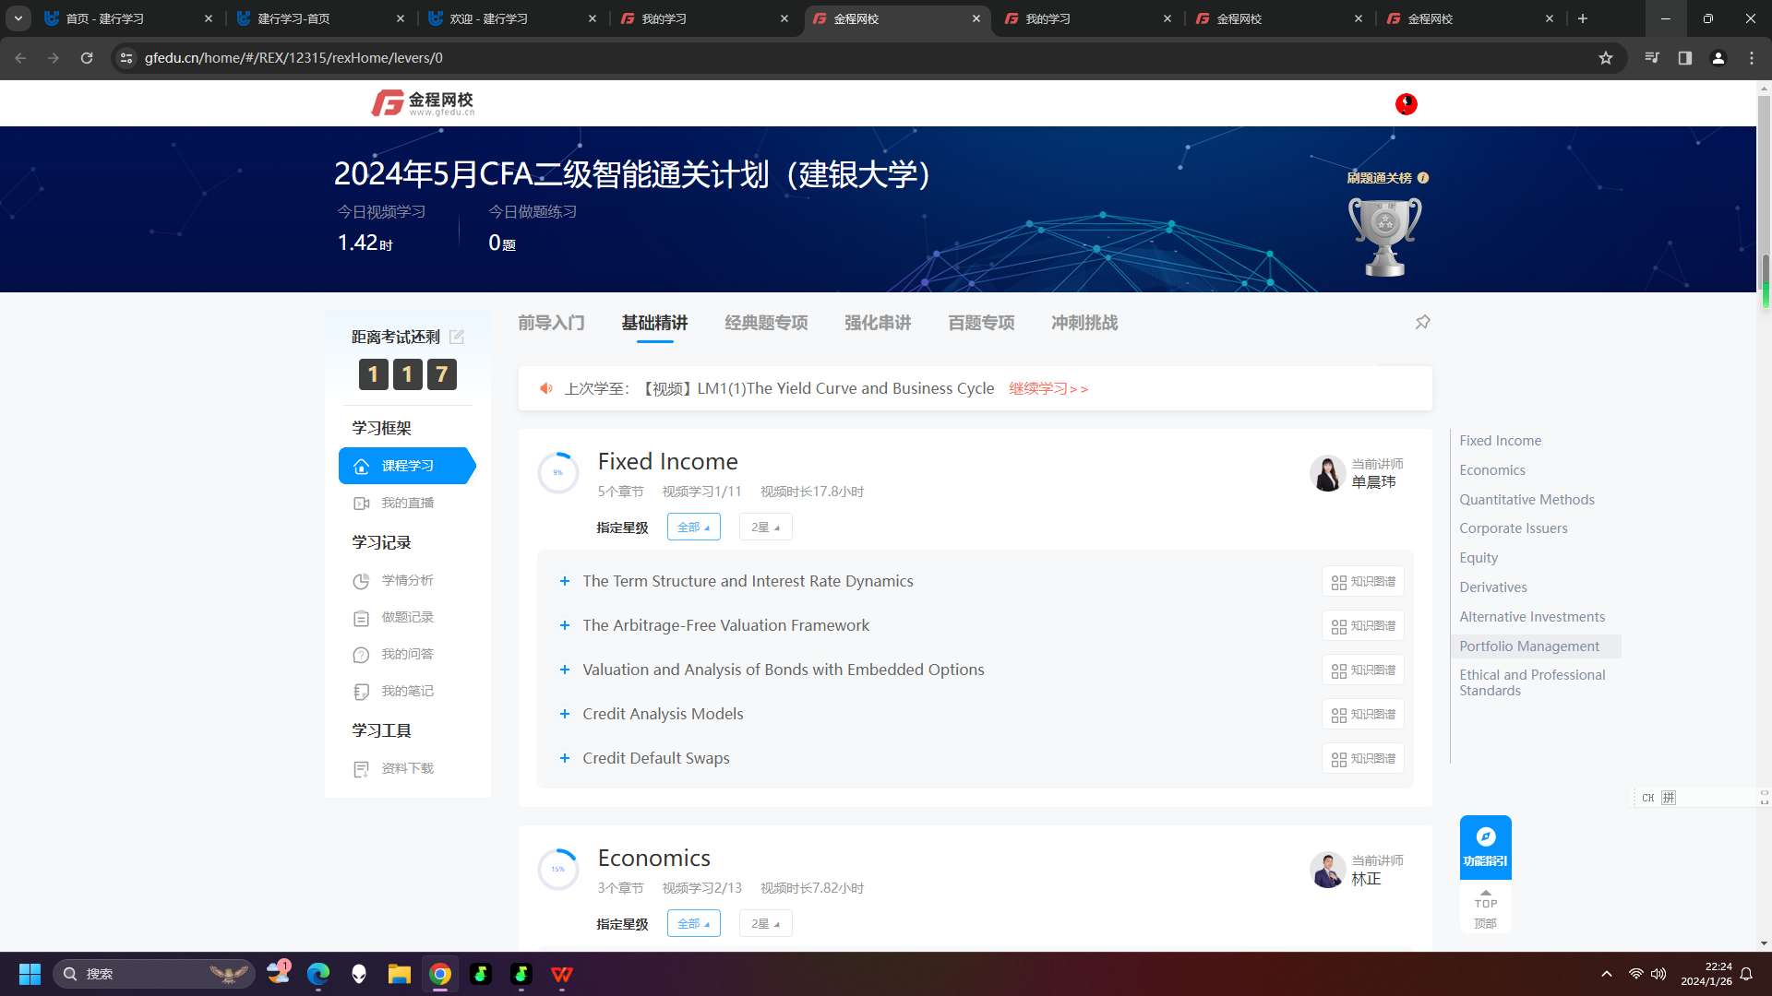Viewport: 1772px width, 996px height.
Task: Open the 功能指引 compass guide button
Action: tap(1485, 846)
